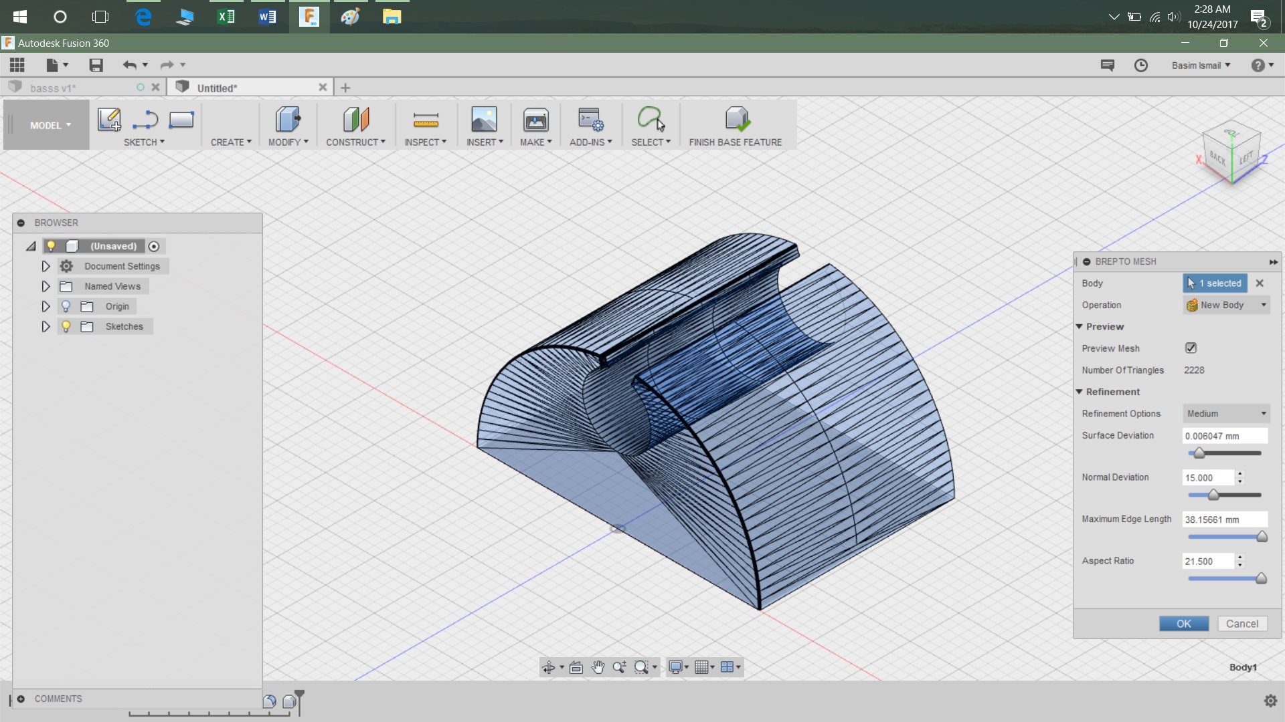Click the Finish Base Feature icon
This screenshot has width=1285, height=722.
tap(737, 119)
